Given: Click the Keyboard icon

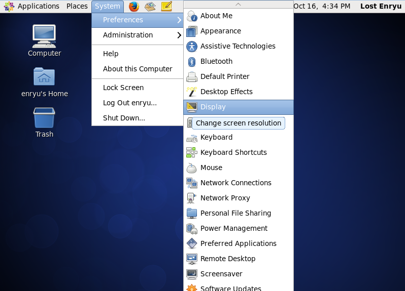Looking at the screenshot, I should click(192, 139).
